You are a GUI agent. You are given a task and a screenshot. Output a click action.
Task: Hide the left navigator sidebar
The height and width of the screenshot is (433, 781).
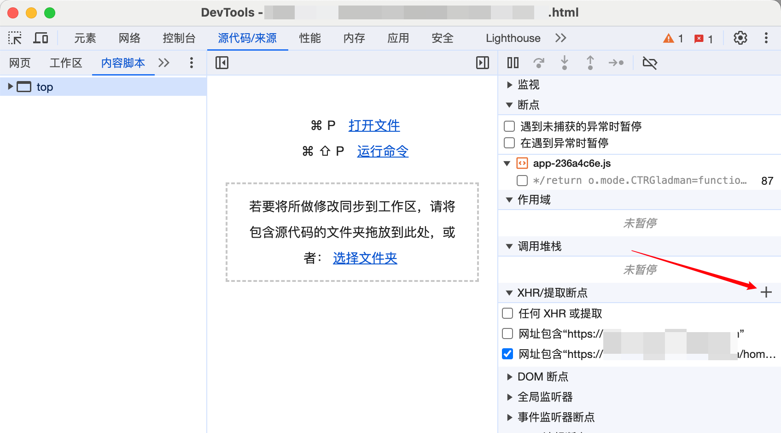(x=222, y=63)
